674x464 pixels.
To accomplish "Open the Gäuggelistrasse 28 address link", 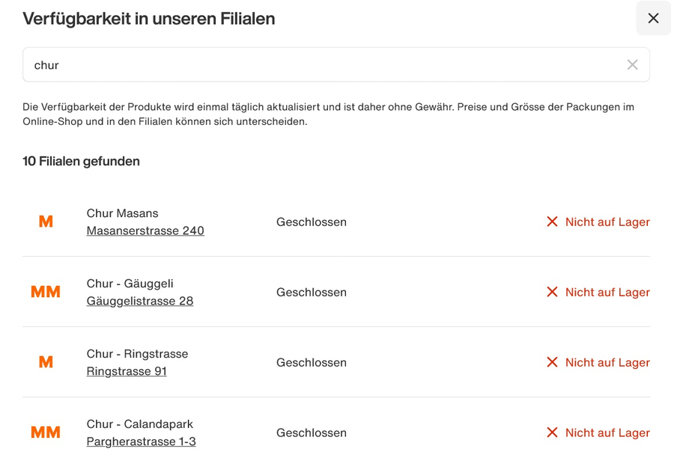I will 140,301.
